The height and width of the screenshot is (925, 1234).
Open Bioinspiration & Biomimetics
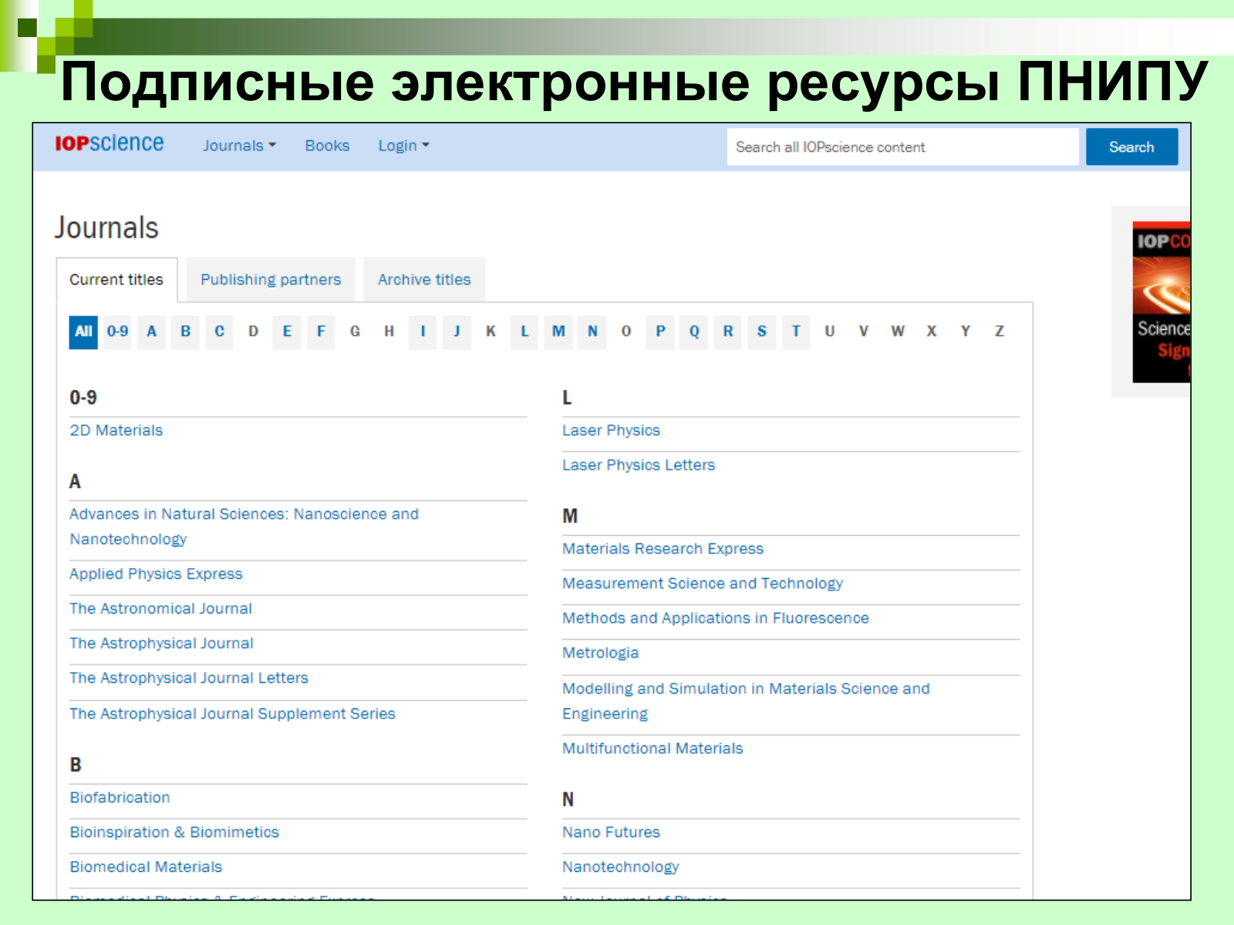[174, 832]
